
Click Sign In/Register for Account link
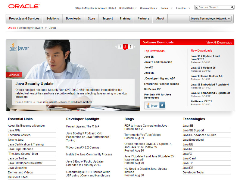[x=92, y=8]
